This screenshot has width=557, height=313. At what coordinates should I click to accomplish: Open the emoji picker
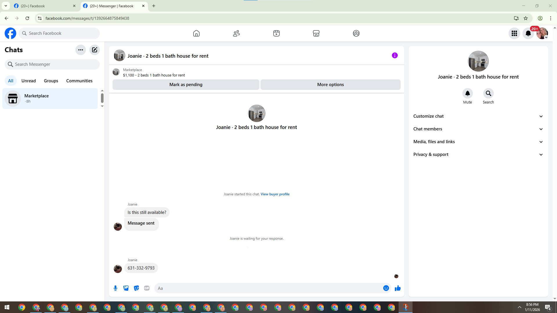click(x=386, y=288)
